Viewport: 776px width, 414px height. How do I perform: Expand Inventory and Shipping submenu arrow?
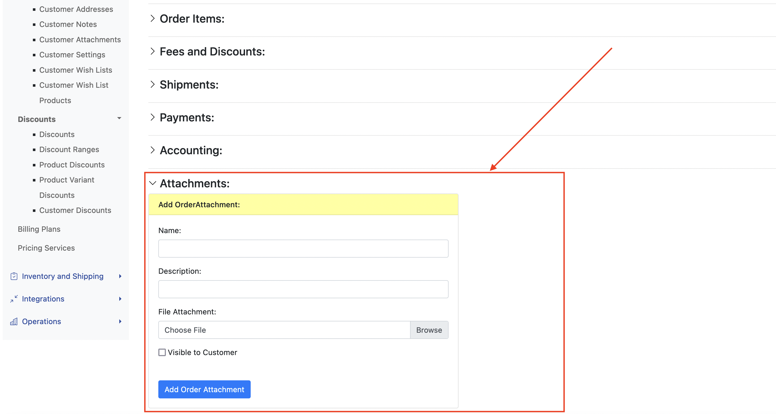120,276
